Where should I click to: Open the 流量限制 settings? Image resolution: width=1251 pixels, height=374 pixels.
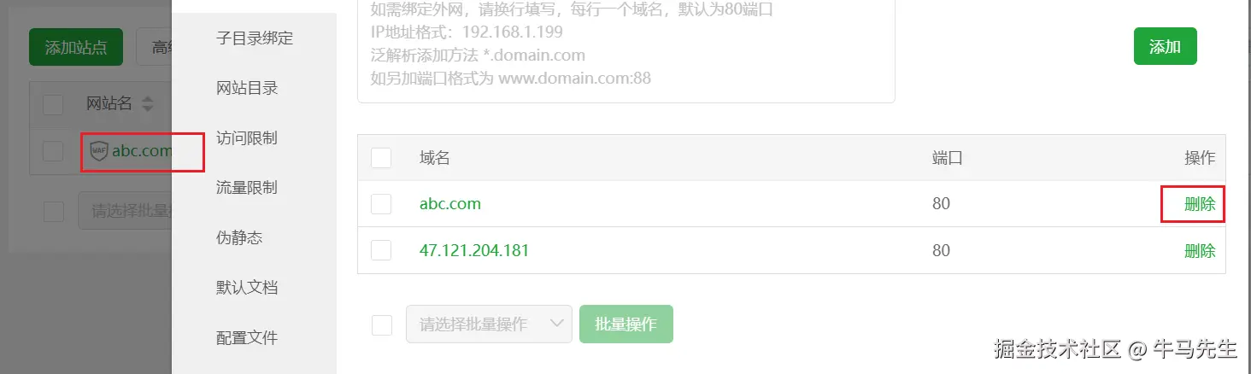(x=247, y=187)
